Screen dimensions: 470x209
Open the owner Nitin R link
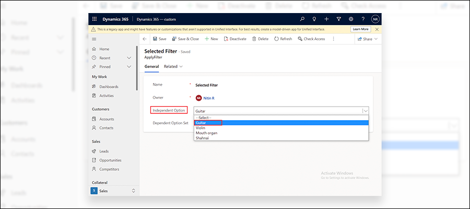209,98
